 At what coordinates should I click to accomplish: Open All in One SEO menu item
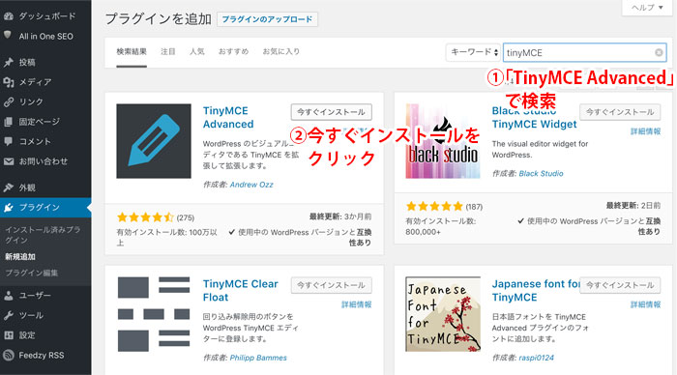(45, 37)
